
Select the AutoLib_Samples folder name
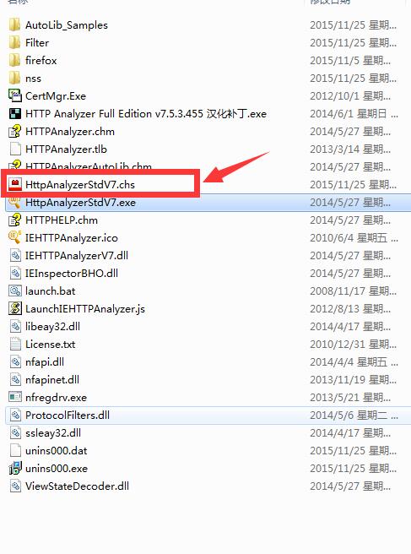click(67, 25)
